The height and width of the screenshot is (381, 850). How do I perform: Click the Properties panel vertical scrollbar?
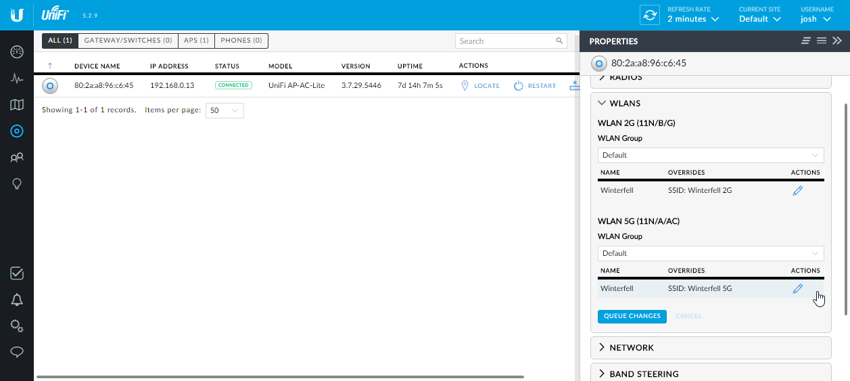tap(845, 209)
